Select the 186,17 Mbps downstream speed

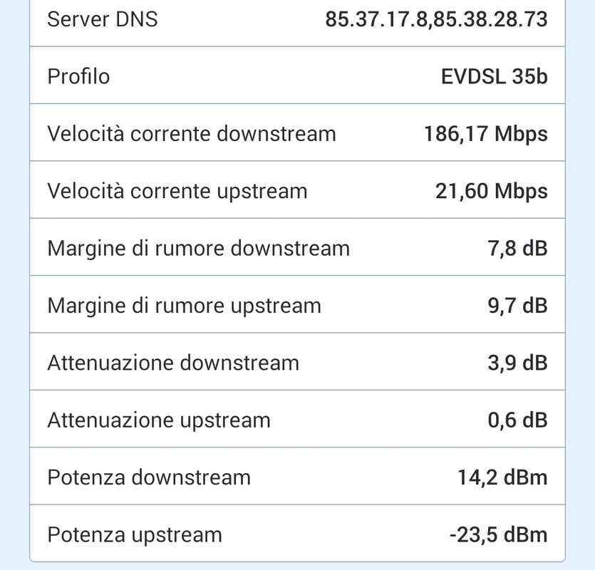(485, 133)
